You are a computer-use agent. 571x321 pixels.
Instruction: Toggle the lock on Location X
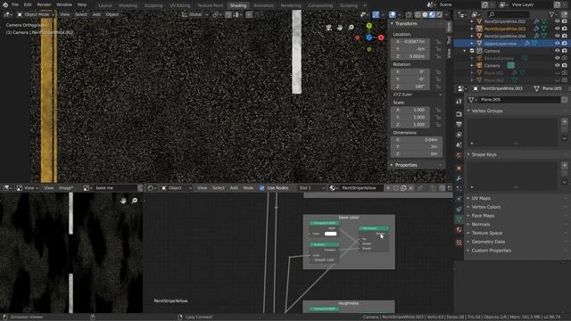point(438,42)
